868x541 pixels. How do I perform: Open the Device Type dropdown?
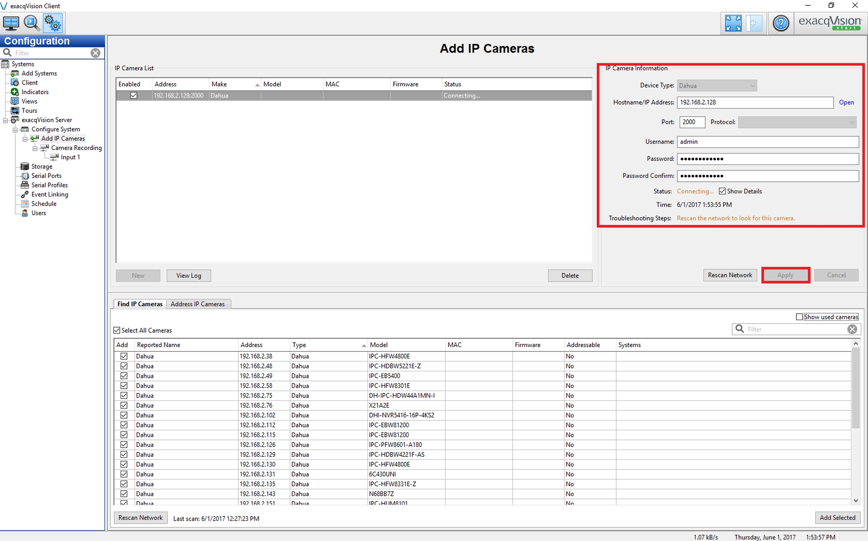(x=717, y=86)
